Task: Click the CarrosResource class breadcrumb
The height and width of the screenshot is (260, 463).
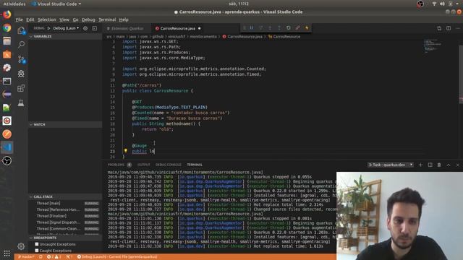Action: (284, 37)
